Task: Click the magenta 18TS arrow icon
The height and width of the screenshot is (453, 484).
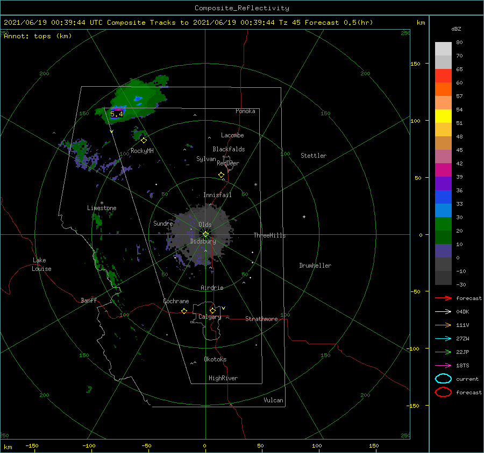Action: pyautogui.click(x=443, y=366)
